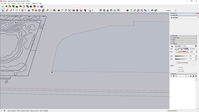The image size is (199, 112).
Task: Open the Rectangle tool dropdown arrow
Action: [x=25, y=10]
